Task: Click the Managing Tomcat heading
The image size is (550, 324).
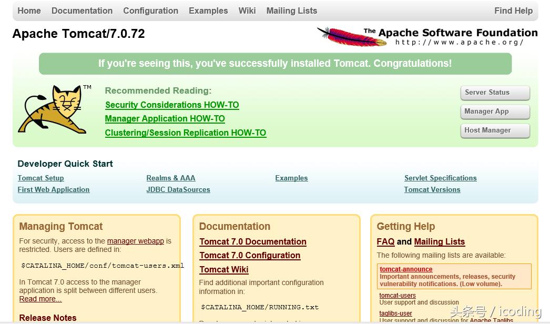Action: point(61,226)
